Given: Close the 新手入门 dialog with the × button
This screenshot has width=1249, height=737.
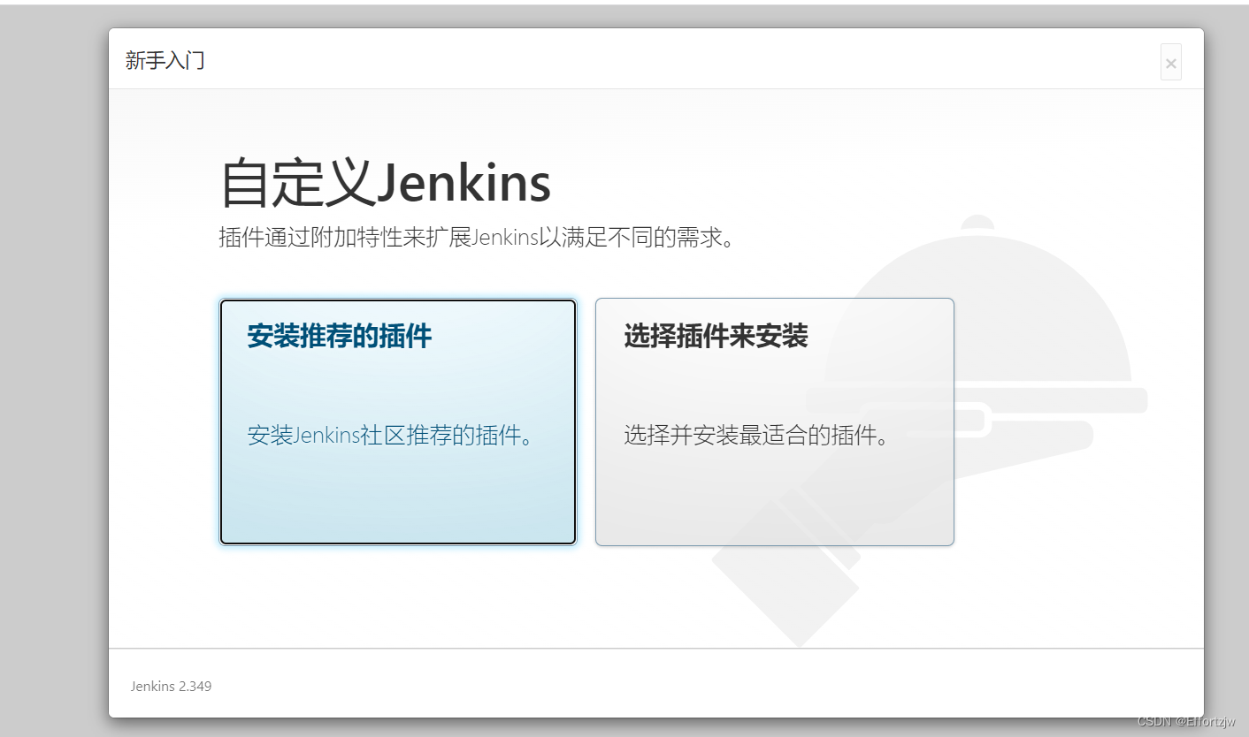Looking at the screenshot, I should tap(1170, 63).
